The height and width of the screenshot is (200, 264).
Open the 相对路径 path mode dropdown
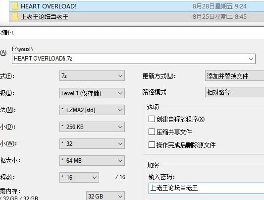coord(235,92)
